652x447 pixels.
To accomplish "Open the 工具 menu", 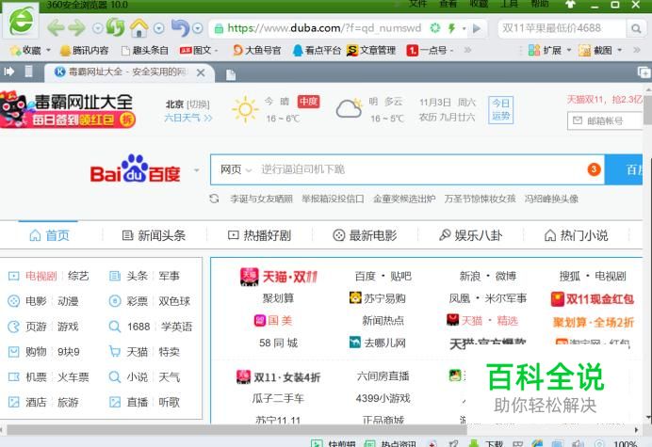I will coord(510,4).
